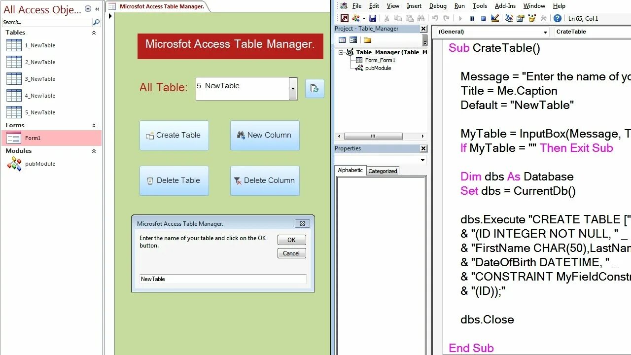Click the Redo arrow icon

pyautogui.click(x=446, y=18)
